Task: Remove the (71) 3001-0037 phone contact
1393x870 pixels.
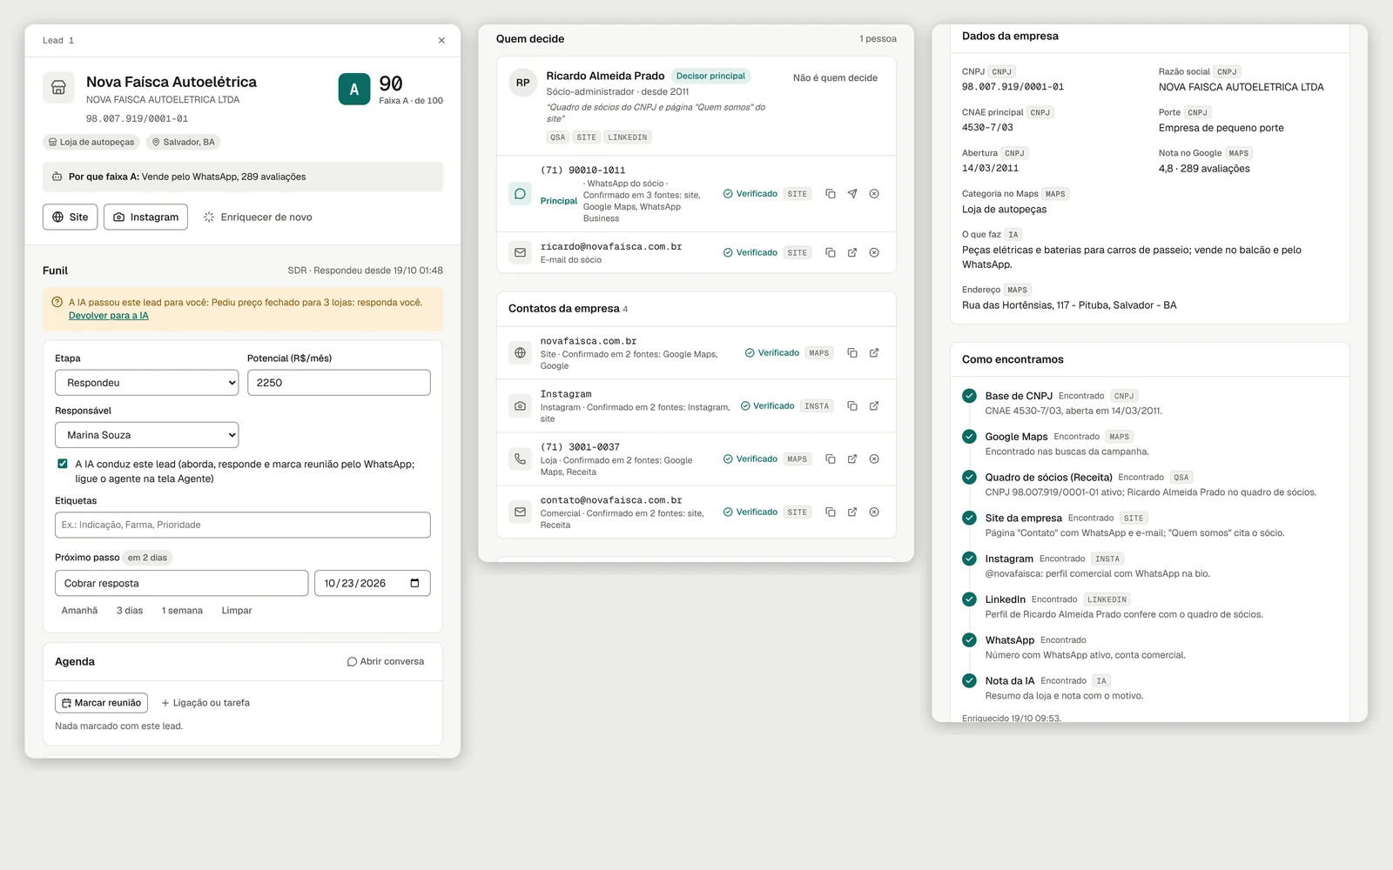Action: pos(874,458)
